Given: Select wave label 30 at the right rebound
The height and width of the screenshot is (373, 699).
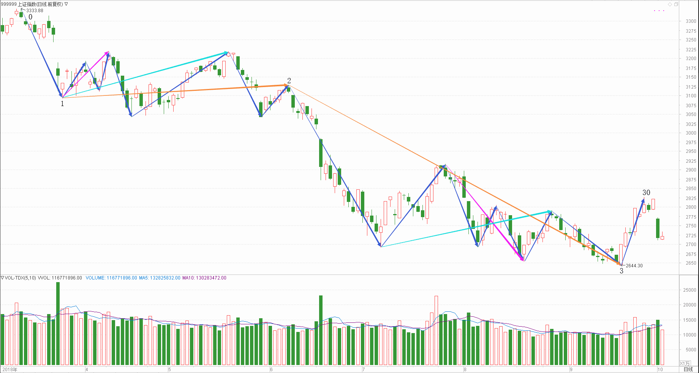Looking at the screenshot, I should point(646,192).
